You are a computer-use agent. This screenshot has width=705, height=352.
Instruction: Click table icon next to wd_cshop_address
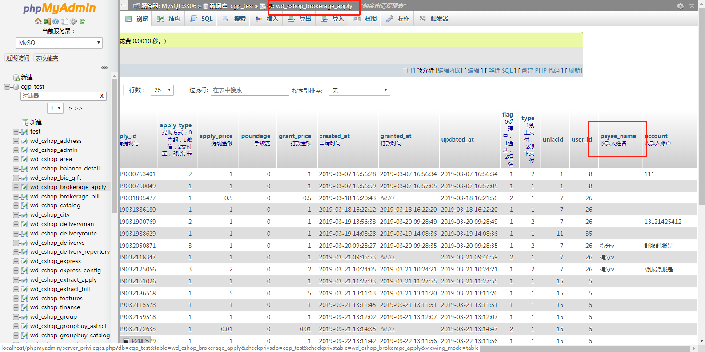click(24, 141)
